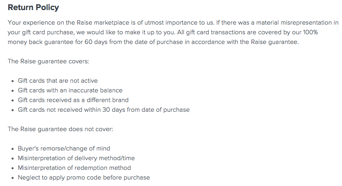Click 'Misinterpretation of delivery method/time' bullet

click(76, 158)
